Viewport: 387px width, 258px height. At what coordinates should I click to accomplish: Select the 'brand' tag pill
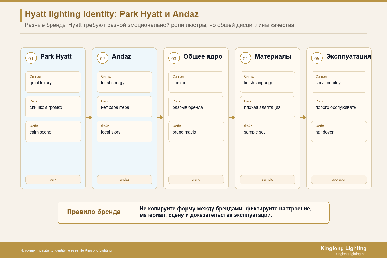coord(196,180)
